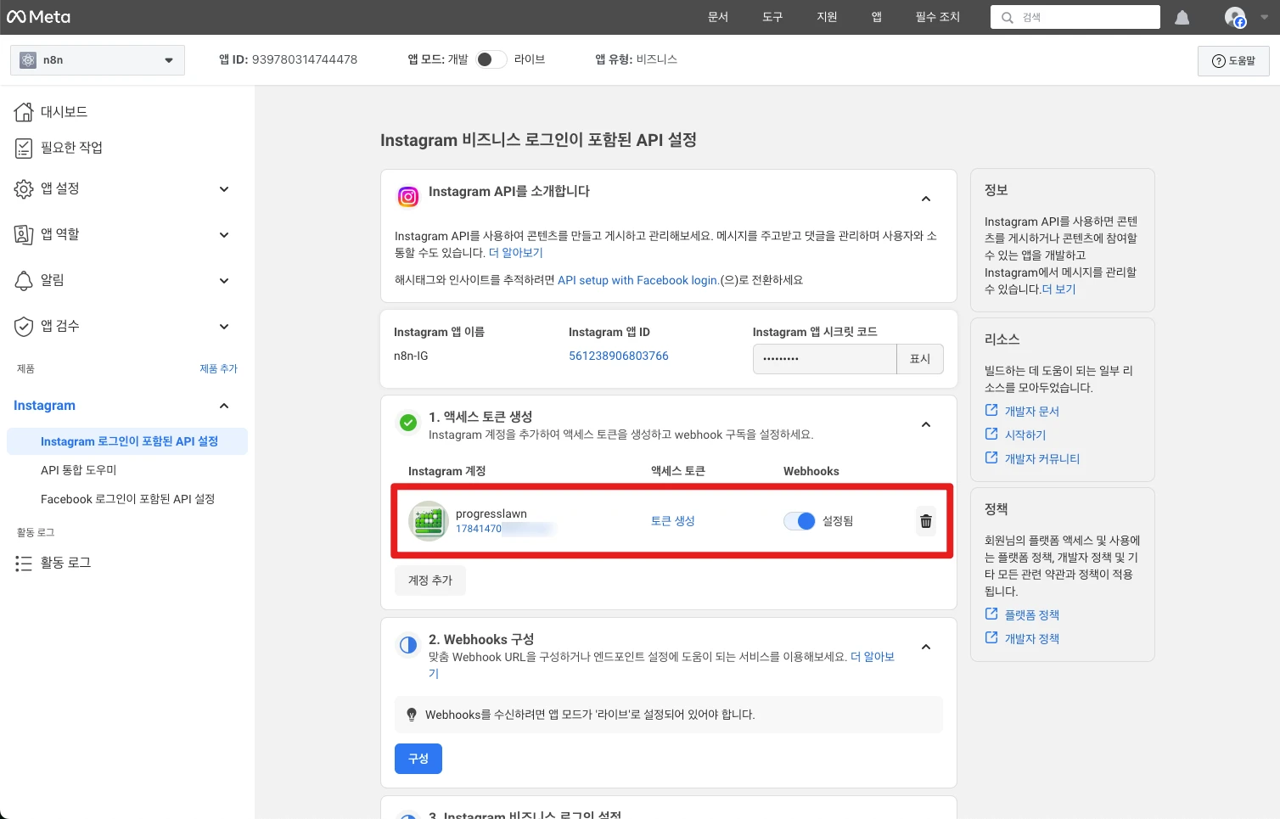1280x819 pixels.
Task: Click the progresslawn account avatar
Action: coord(429,521)
